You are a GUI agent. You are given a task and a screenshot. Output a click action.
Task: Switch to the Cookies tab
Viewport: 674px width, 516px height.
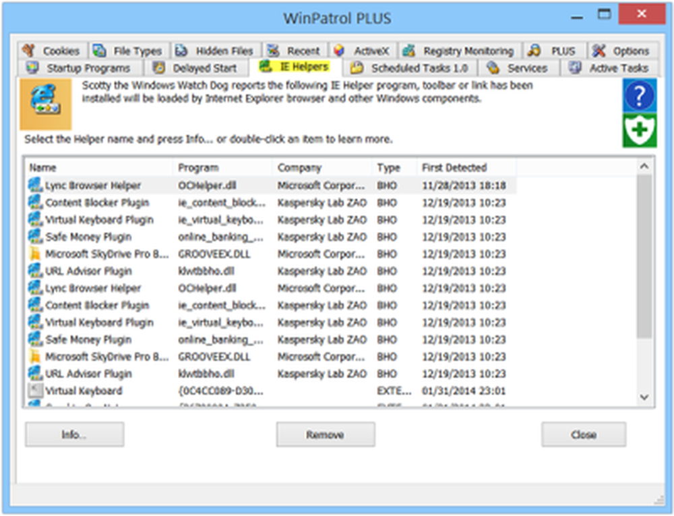[52, 51]
